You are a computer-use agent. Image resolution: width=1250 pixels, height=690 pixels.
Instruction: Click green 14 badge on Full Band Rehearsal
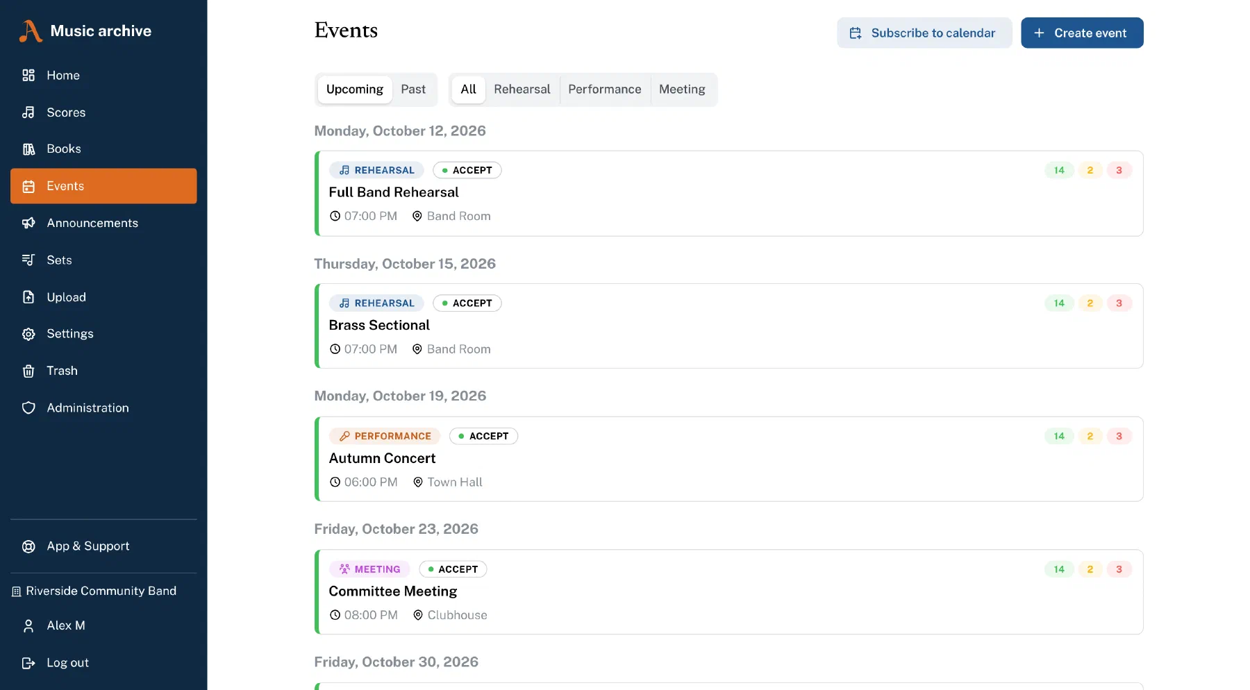tap(1059, 170)
